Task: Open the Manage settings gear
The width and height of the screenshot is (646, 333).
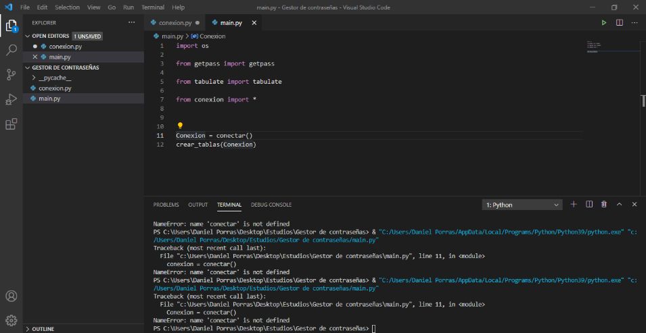Action: (11, 319)
